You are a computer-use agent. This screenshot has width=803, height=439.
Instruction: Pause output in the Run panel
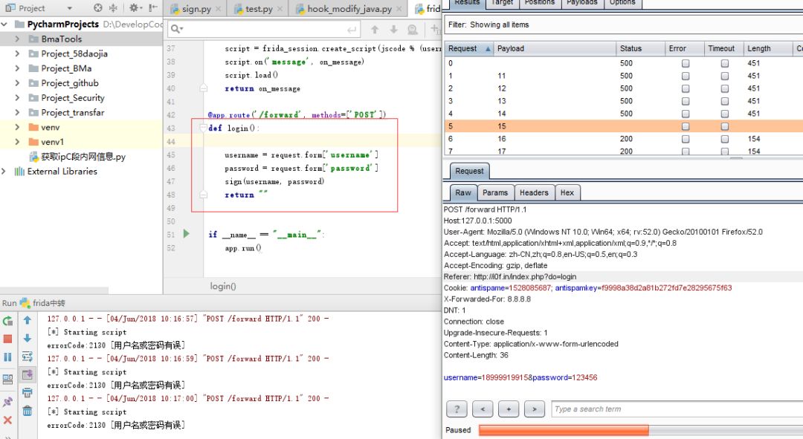[x=7, y=357]
